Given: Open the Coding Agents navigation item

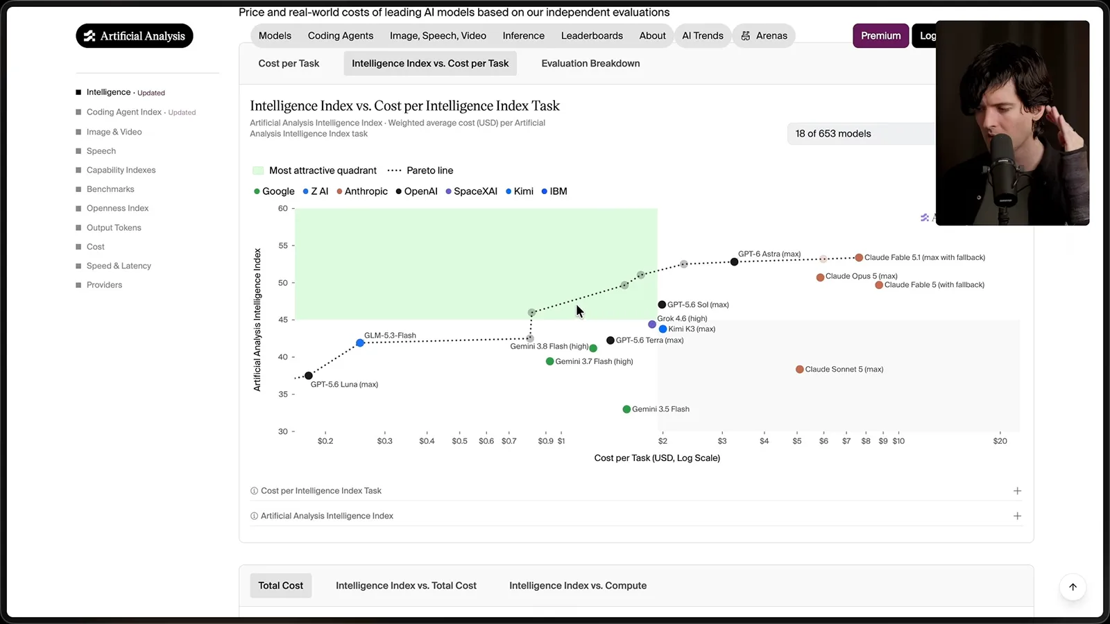Looking at the screenshot, I should [x=341, y=36].
